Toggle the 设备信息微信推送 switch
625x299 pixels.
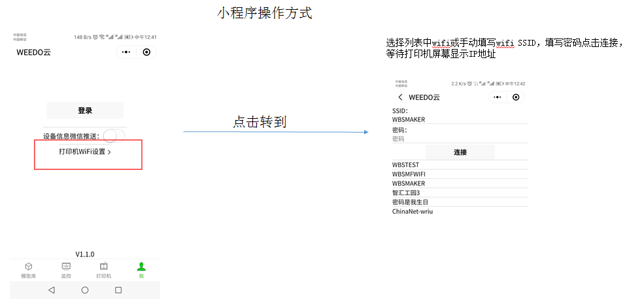coord(113,136)
